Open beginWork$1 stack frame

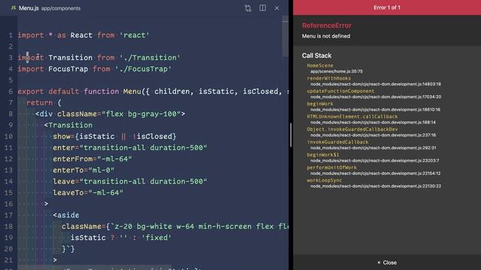click(322, 155)
